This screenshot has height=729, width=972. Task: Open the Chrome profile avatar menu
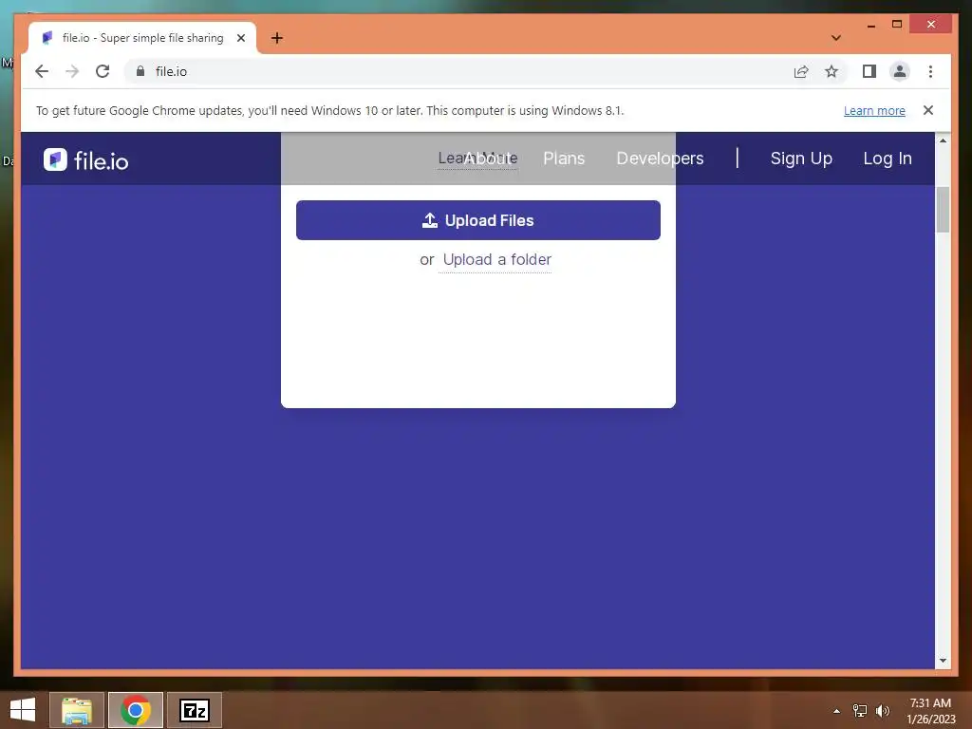[900, 71]
